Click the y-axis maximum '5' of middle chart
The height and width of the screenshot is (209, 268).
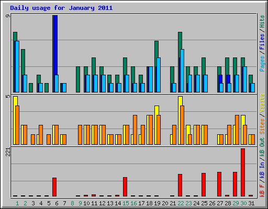pos(8,96)
